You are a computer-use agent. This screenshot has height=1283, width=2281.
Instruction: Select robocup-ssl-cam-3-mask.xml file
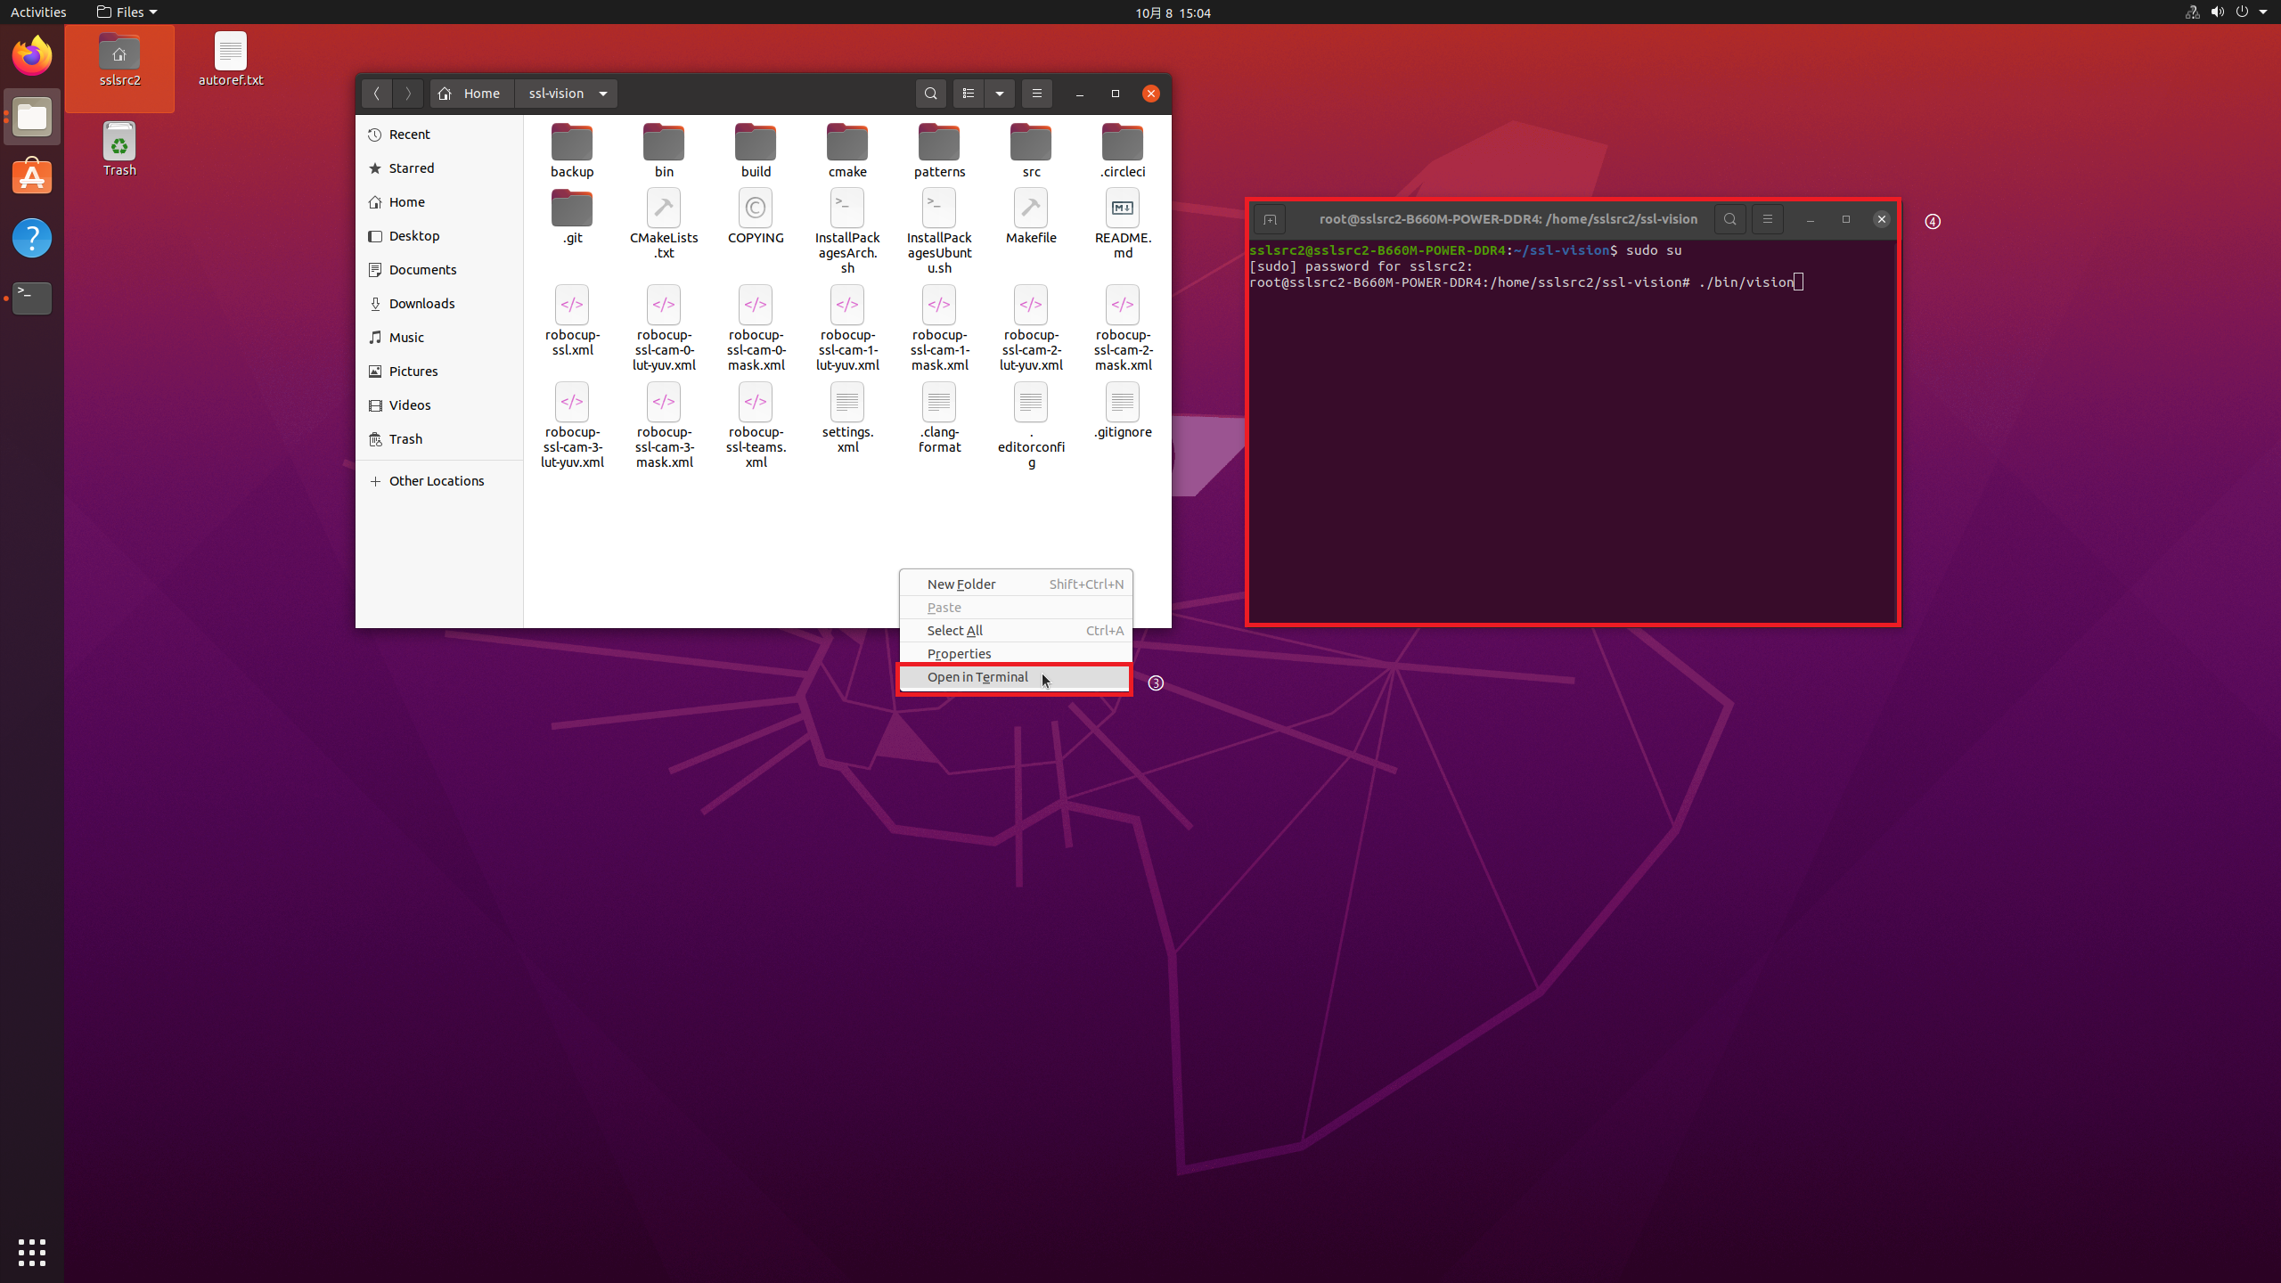[x=664, y=426]
